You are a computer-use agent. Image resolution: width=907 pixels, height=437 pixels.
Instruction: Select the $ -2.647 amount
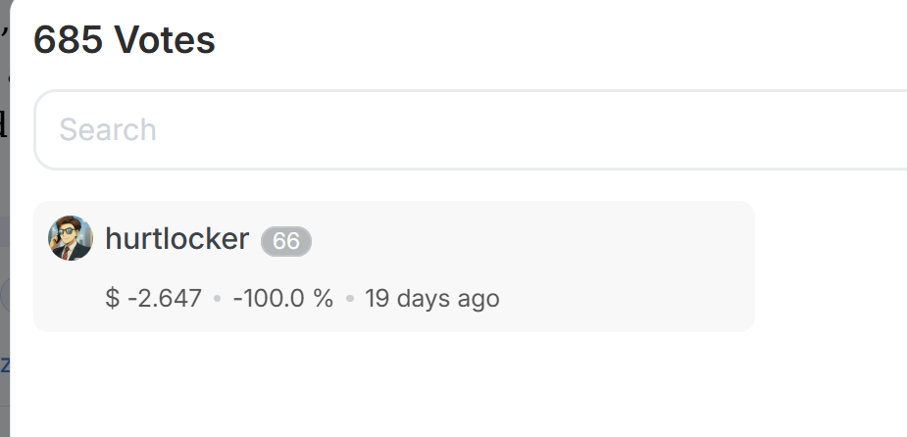[x=154, y=298]
